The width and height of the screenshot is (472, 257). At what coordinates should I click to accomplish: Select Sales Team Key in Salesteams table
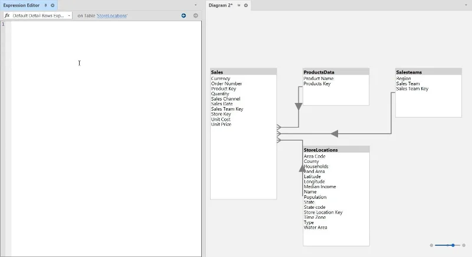point(412,89)
